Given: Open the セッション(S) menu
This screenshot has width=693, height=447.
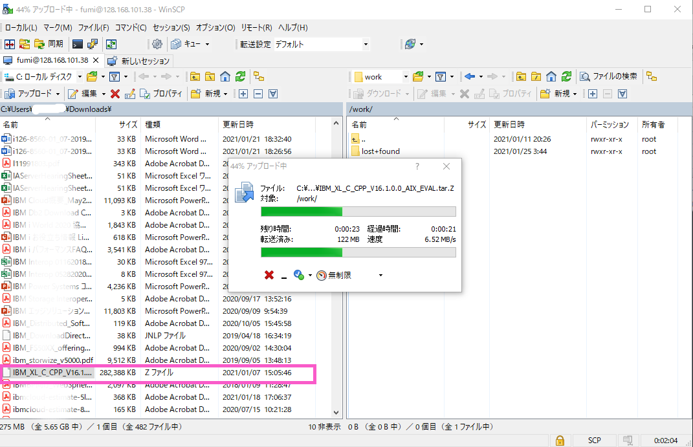Looking at the screenshot, I should tap(171, 28).
